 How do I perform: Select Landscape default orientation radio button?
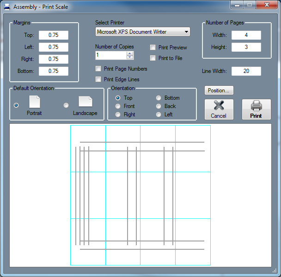(66, 105)
